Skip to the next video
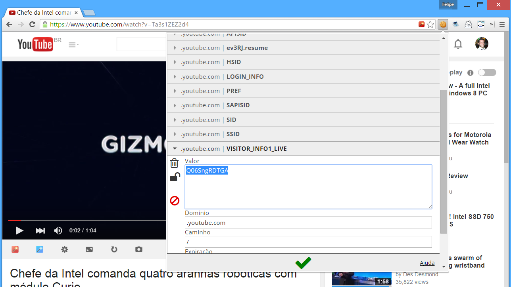Screen dimensions: 511x287 pyautogui.click(x=40, y=230)
